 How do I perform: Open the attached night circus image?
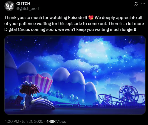[75, 75]
